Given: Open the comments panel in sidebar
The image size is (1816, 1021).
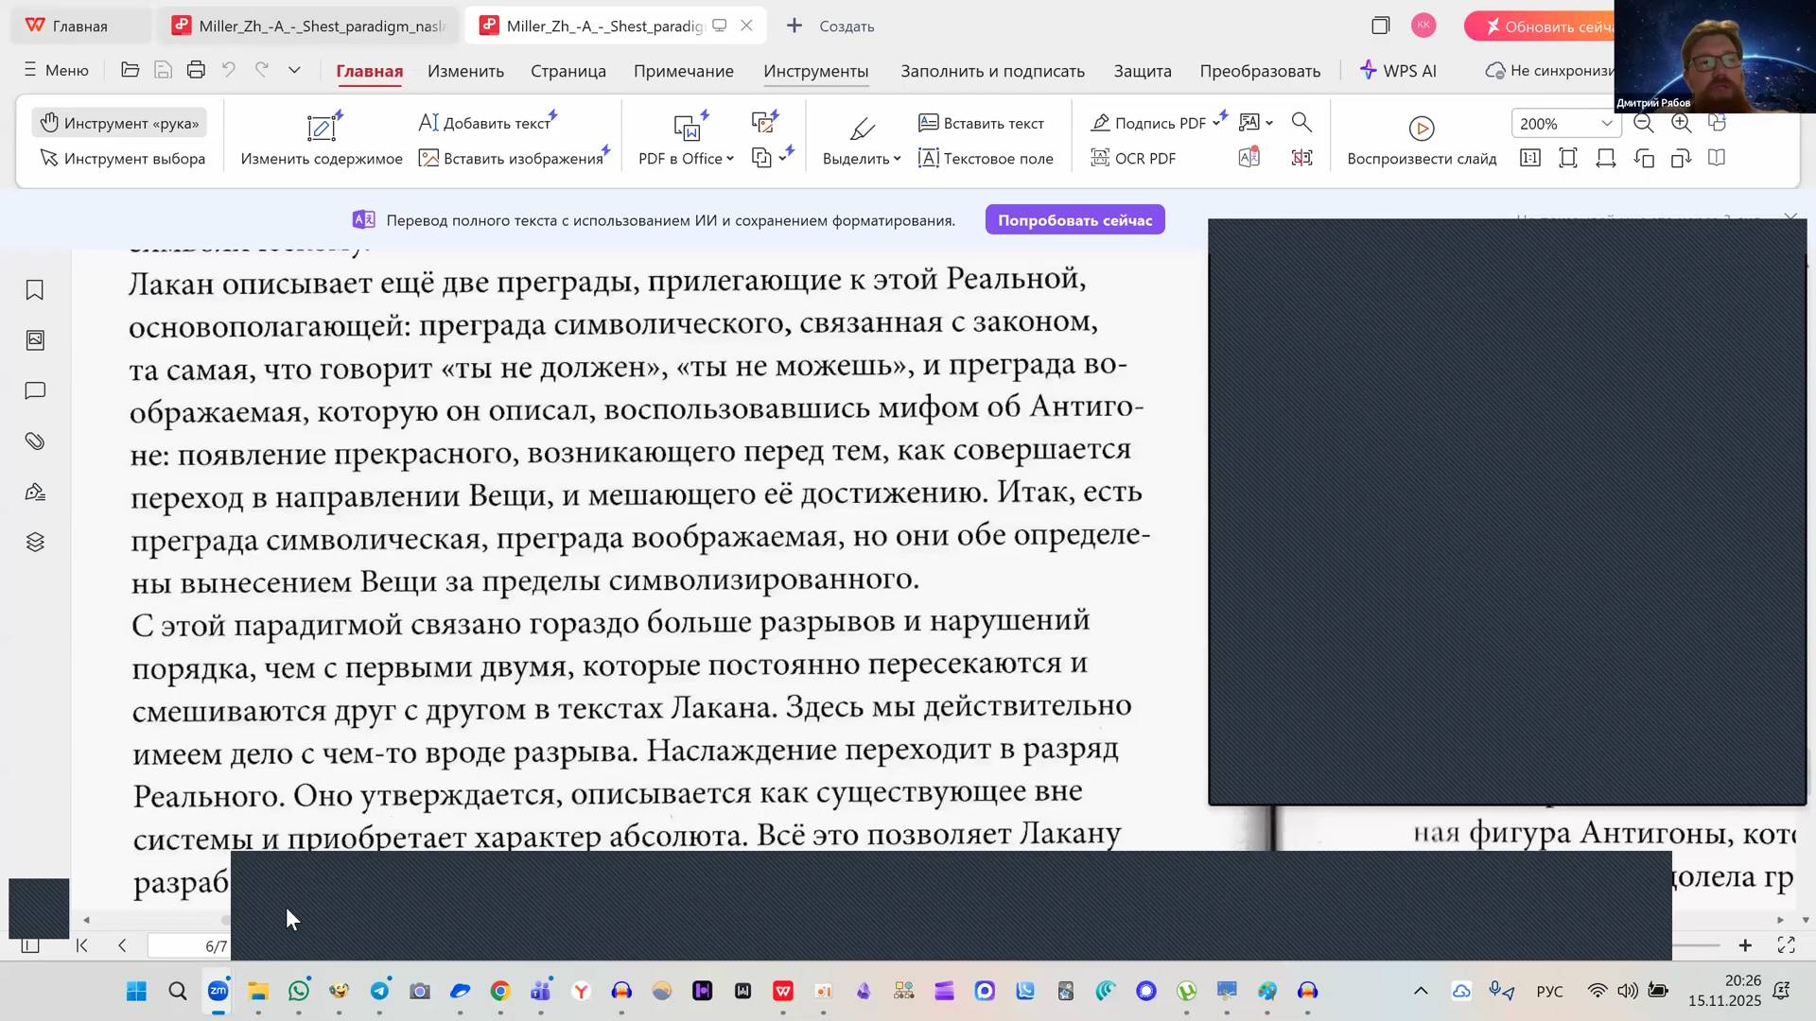Looking at the screenshot, I should (35, 391).
